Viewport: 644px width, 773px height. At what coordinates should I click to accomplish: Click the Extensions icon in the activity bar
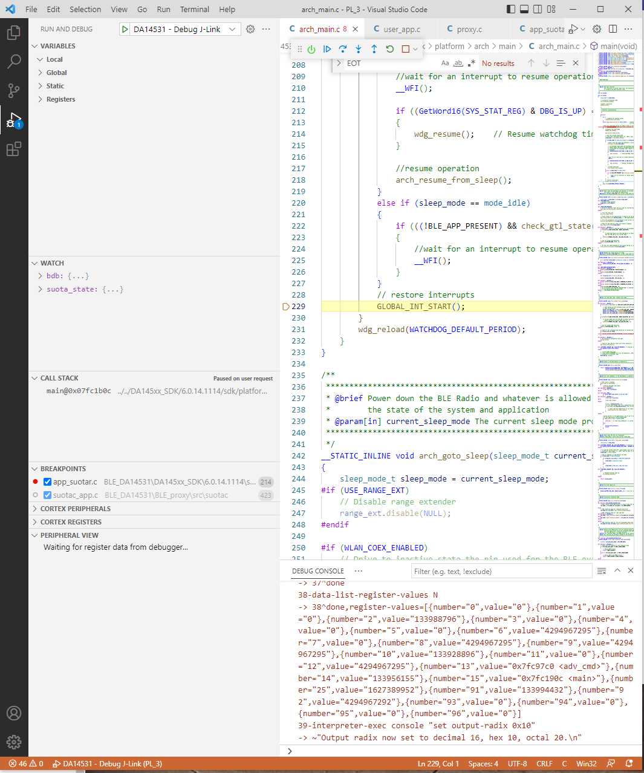14,149
